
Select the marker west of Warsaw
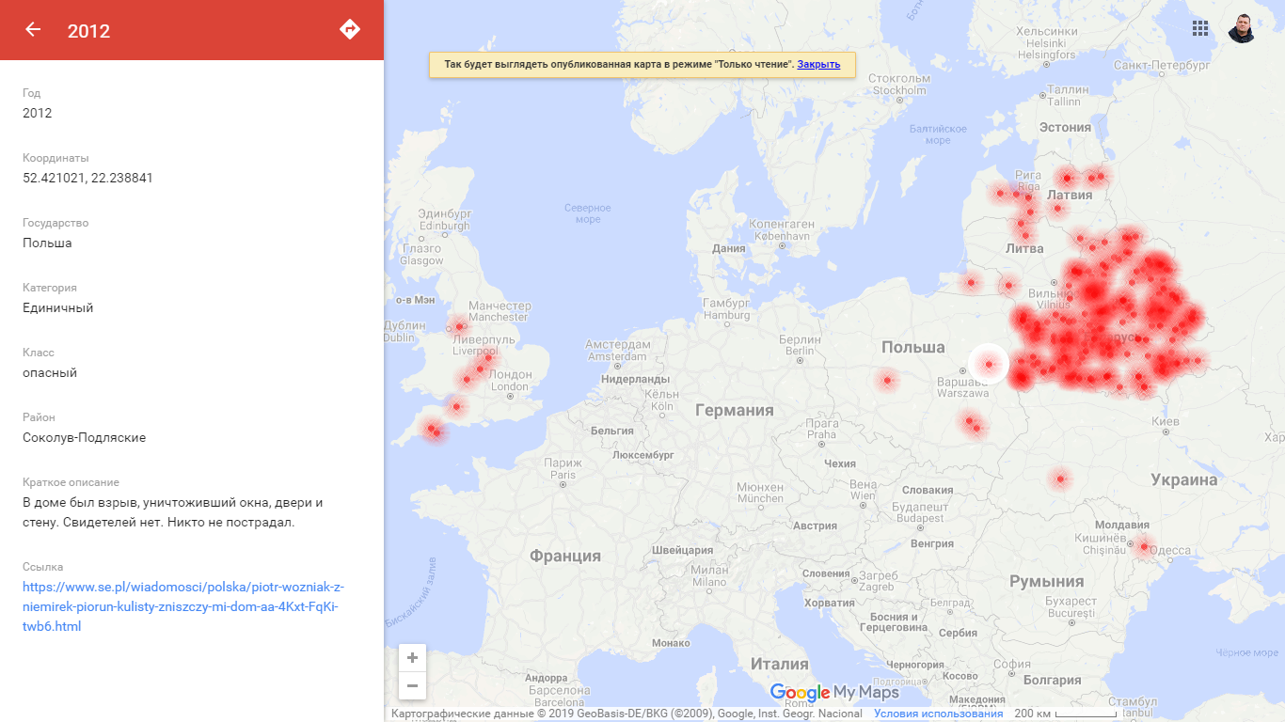tap(886, 381)
